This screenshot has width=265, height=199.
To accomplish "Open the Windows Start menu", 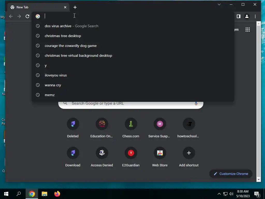I will coord(6,194).
